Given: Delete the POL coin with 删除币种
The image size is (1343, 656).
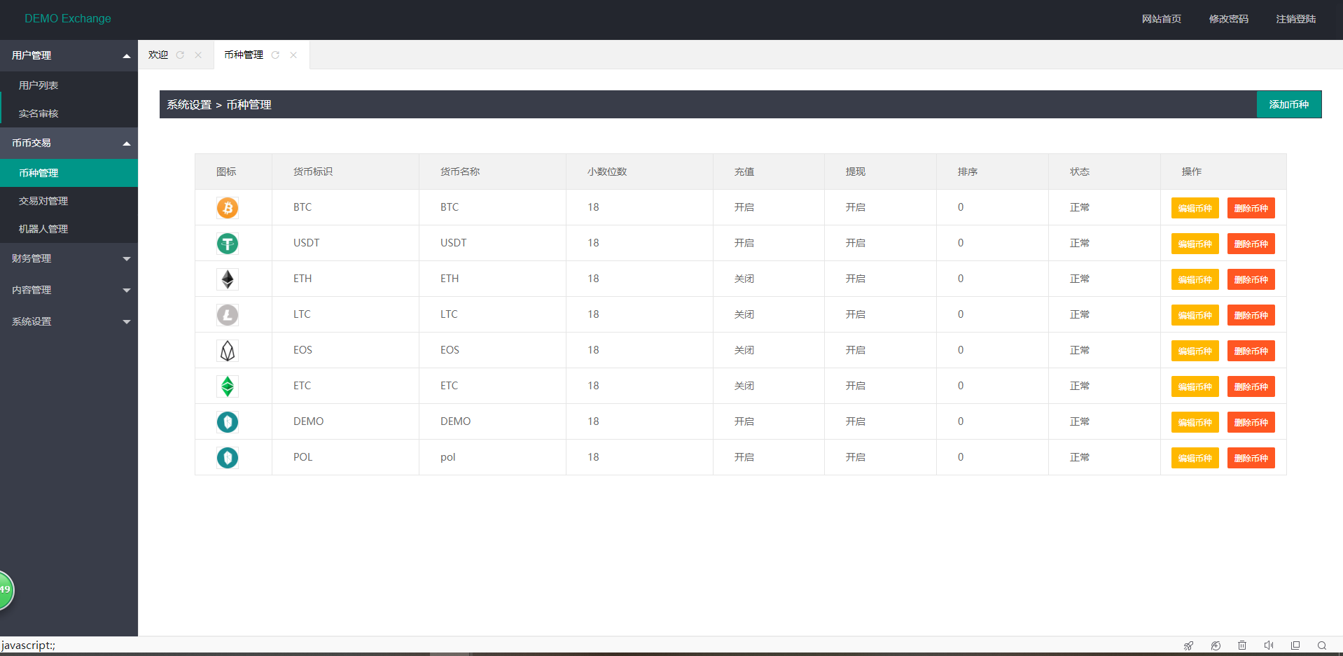Looking at the screenshot, I should point(1251,458).
